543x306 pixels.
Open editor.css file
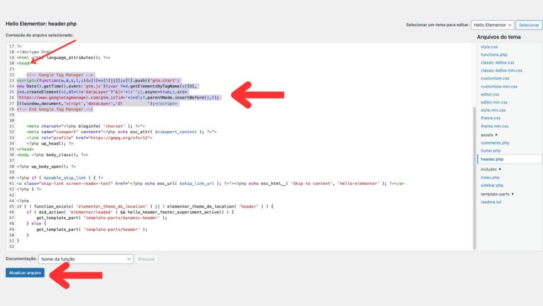[490, 94]
